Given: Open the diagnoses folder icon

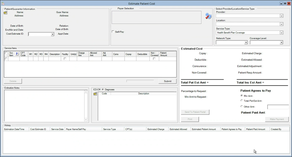Looking at the screenshot, I should (95, 94).
